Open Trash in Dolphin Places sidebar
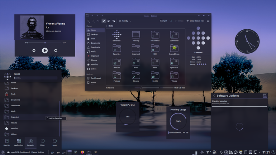Screen dimensions: 276x155 coord(95,39)
